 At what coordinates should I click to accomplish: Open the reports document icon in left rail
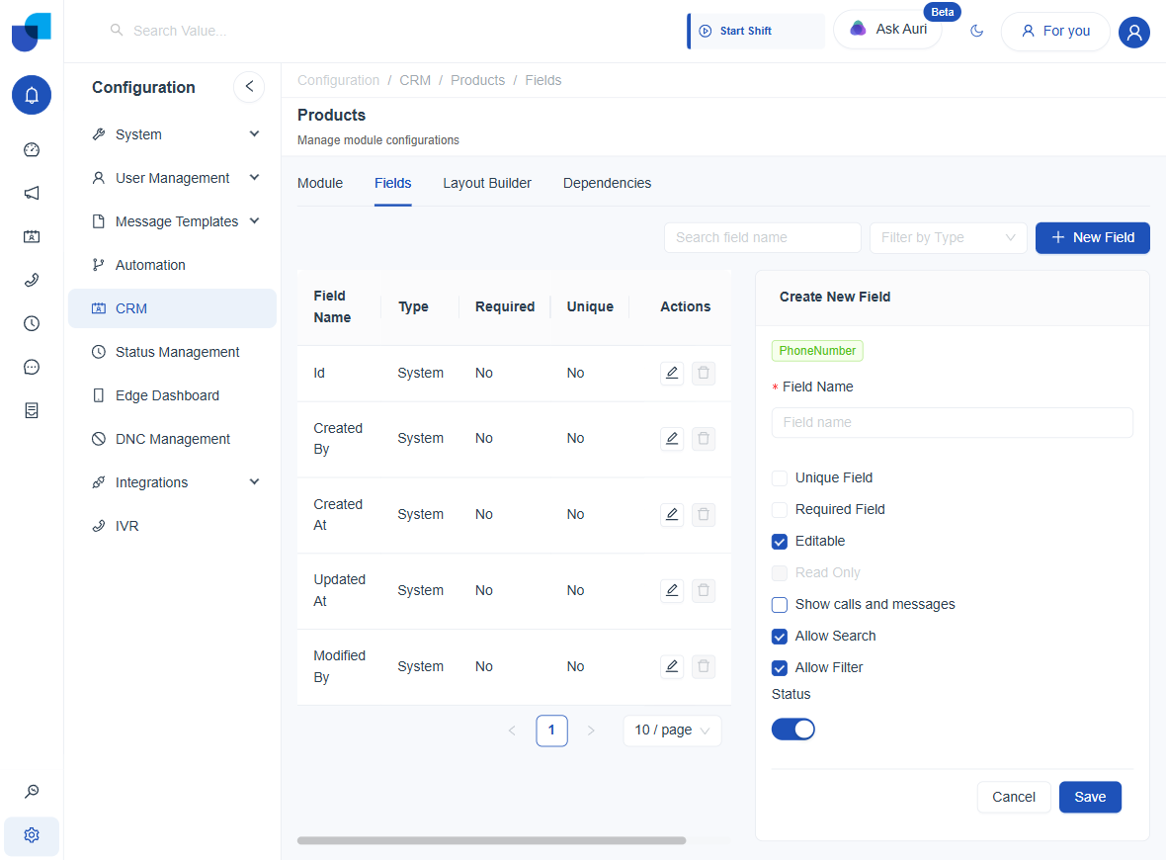[x=32, y=410]
